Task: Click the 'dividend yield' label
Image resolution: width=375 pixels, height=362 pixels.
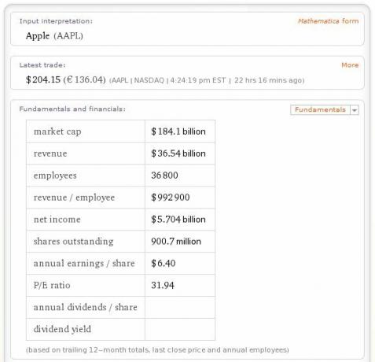Action: click(x=62, y=329)
